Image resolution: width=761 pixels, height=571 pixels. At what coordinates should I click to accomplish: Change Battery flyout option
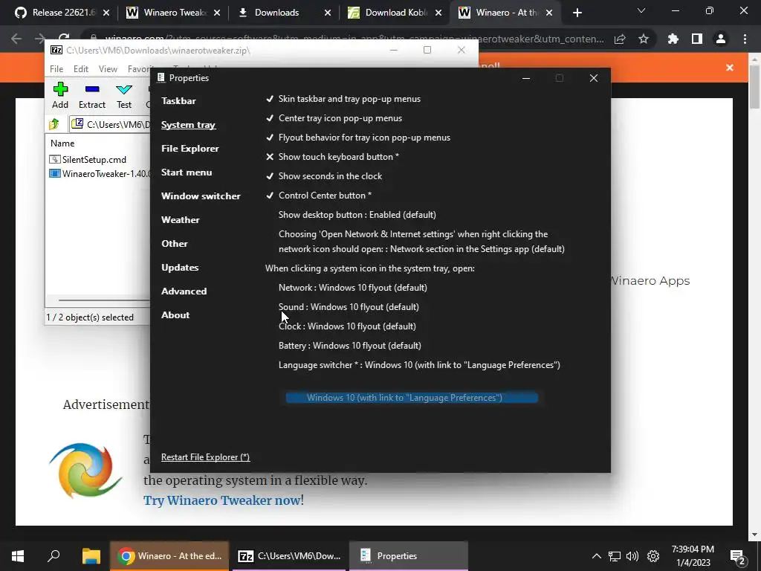point(350,346)
